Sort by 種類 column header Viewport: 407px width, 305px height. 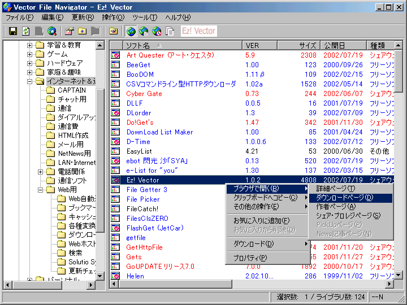[380, 46]
